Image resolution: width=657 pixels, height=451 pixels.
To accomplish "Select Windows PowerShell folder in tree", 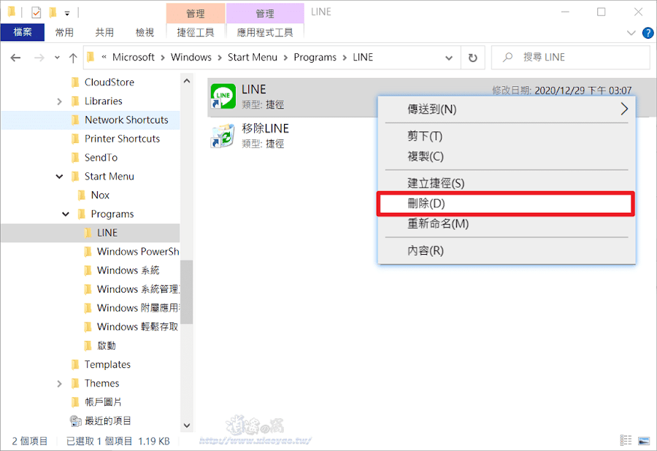I will pyautogui.click(x=138, y=252).
